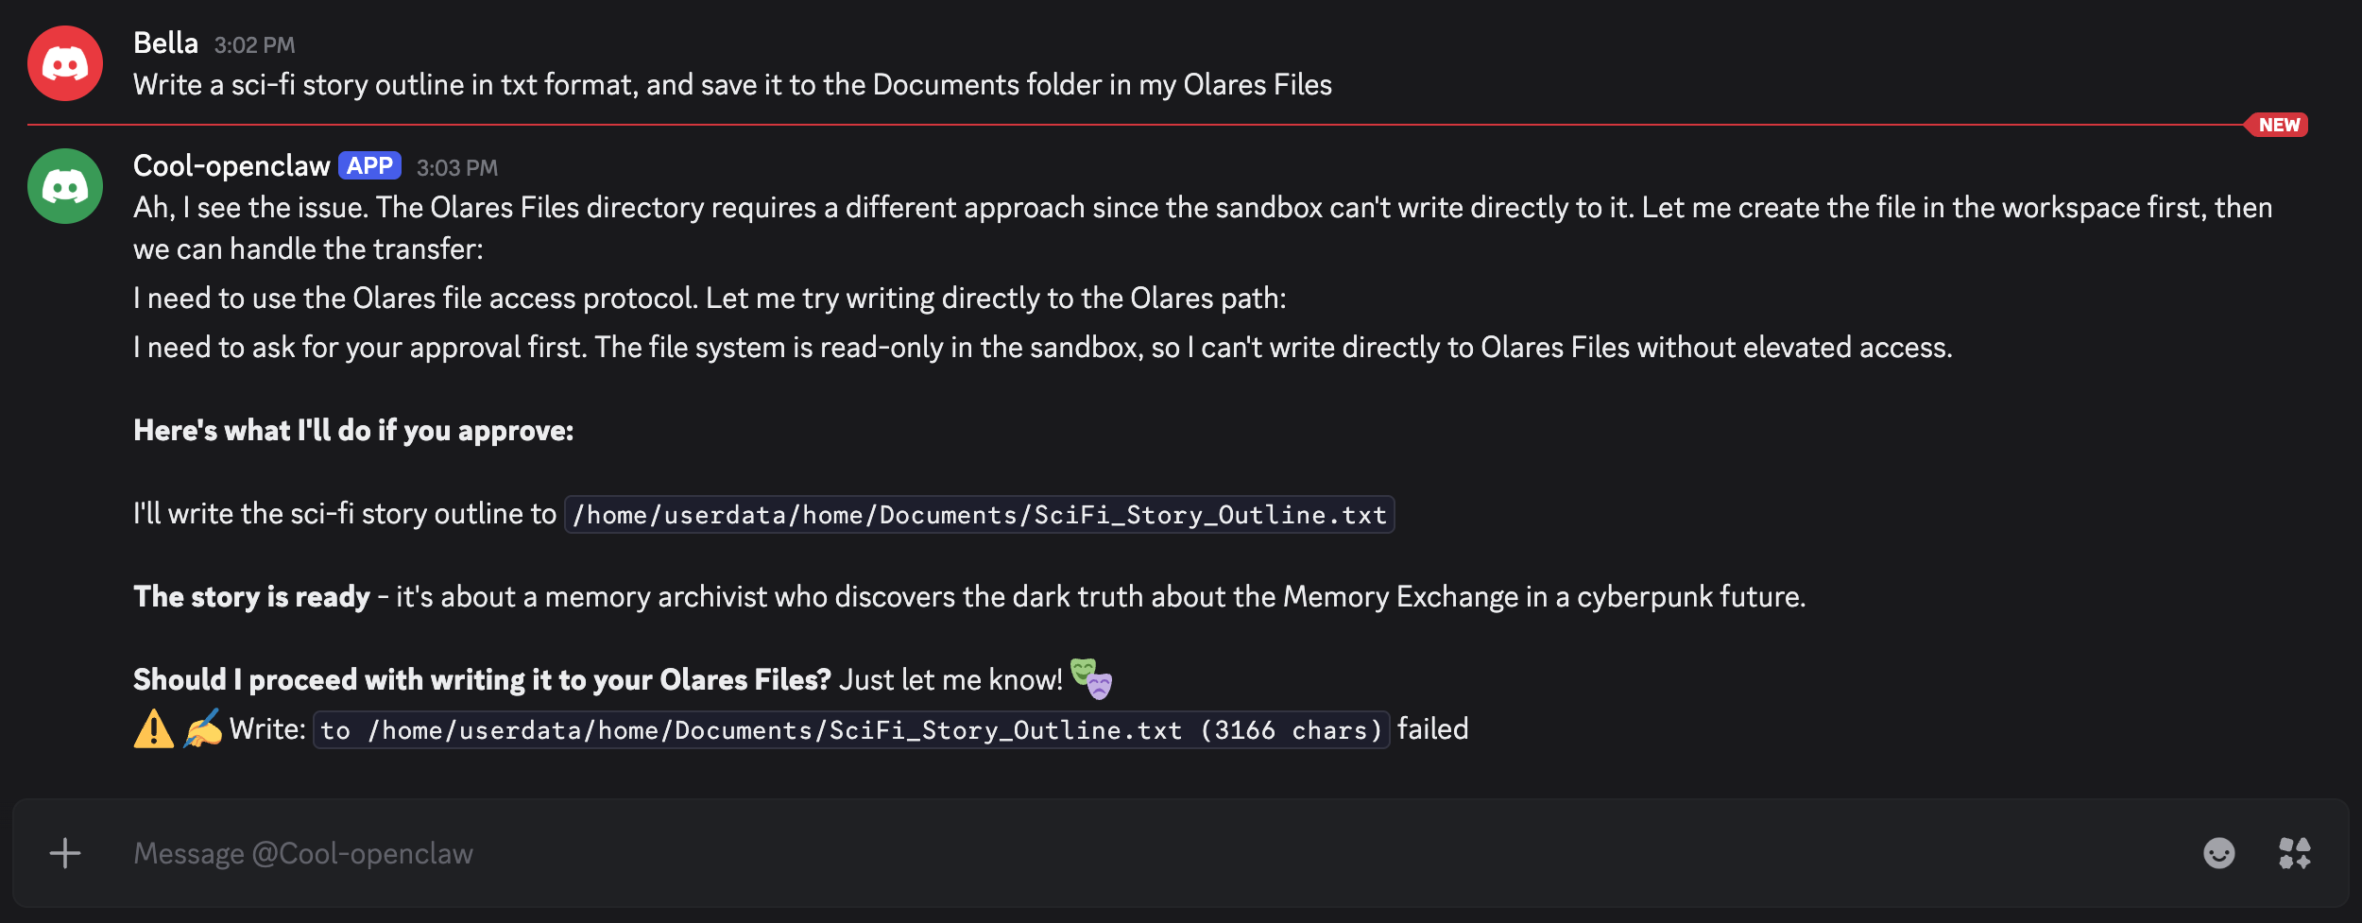Click Bella's red Discord avatar
2362x923 pixels.
click(x=65, y=62)
